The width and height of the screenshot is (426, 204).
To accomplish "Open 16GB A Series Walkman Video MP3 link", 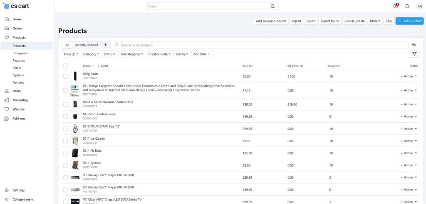I will pyautogui.click(x=108, y=102).
